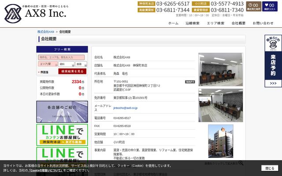Click the 掲載物件数 2334件 count
The height and width of the screenshot is (176, 282).
coord(78,82)
